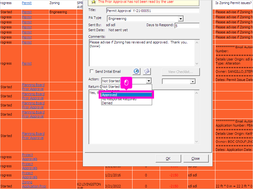Image resolution: width=253 pixels, height=189 pixels.
Task: Click the Days to Respond field
Action: [x=187, y=26]
